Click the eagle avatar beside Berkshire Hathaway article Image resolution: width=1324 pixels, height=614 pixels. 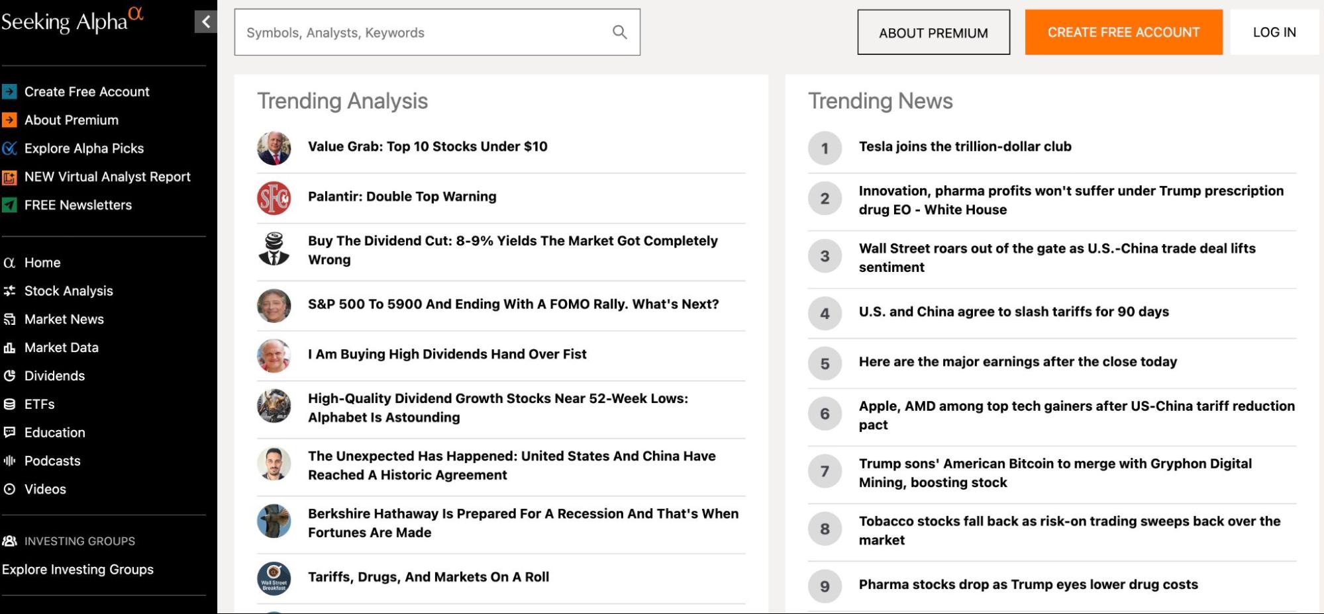point(274,521)
